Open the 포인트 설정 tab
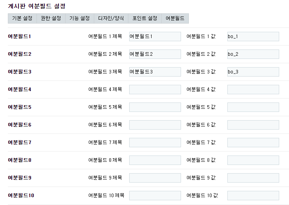Image resolution: width=289 pixels, height=205 pixels. click(144, 18)
